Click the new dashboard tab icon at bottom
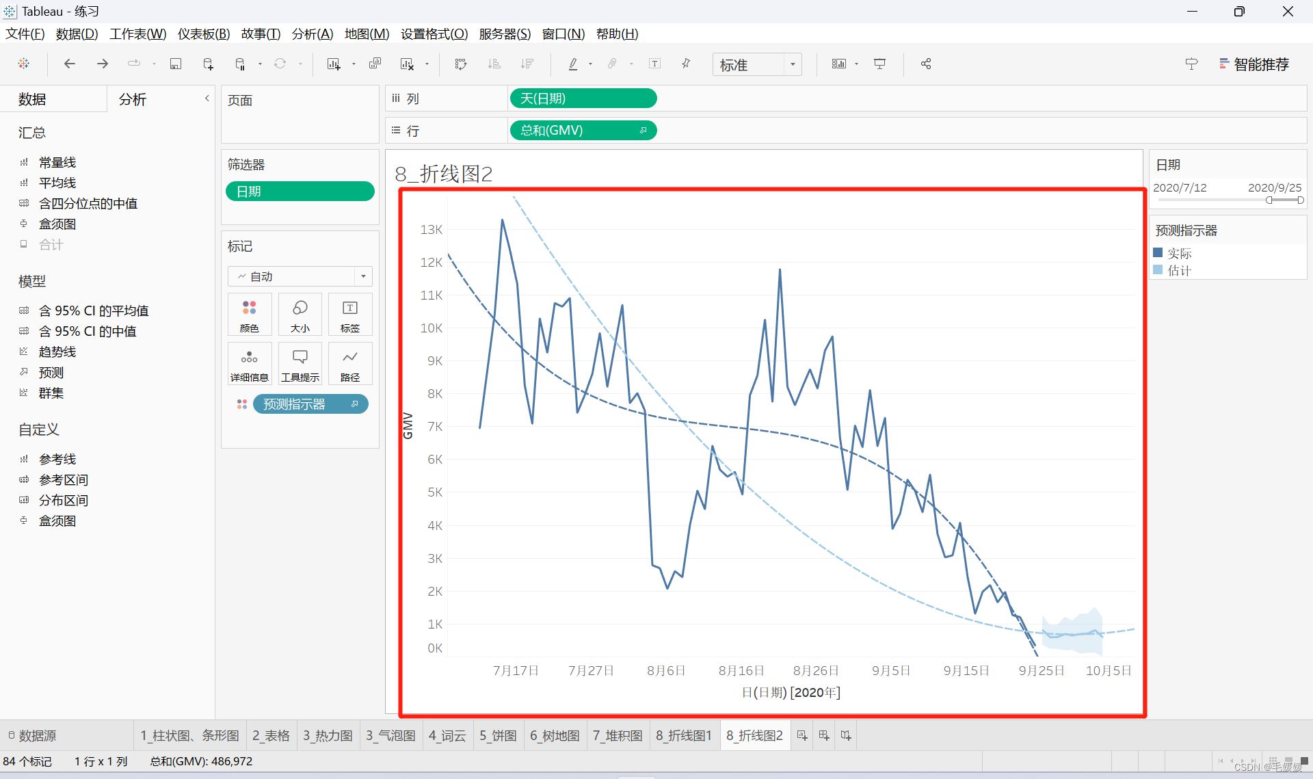This screenshot has width=1313, height=779. point(824,735)
